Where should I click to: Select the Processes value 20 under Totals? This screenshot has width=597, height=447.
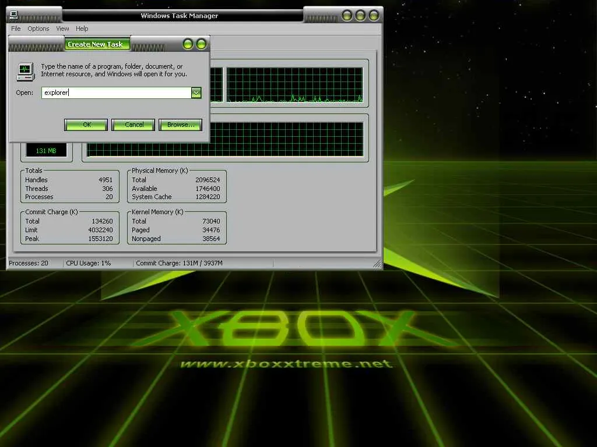coord(109,197)
